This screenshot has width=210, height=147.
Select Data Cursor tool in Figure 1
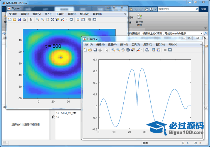(57, 19)
